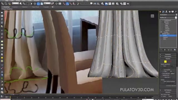Open the Material Editor
The image size is (178, 100).
(117, 4)
